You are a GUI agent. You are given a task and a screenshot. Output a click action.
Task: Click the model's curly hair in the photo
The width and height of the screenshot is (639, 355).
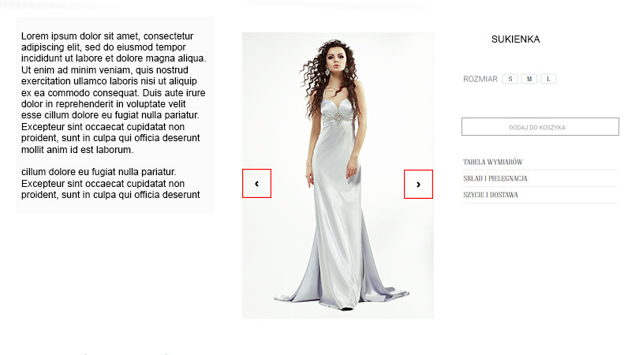[x=312, y=81]
